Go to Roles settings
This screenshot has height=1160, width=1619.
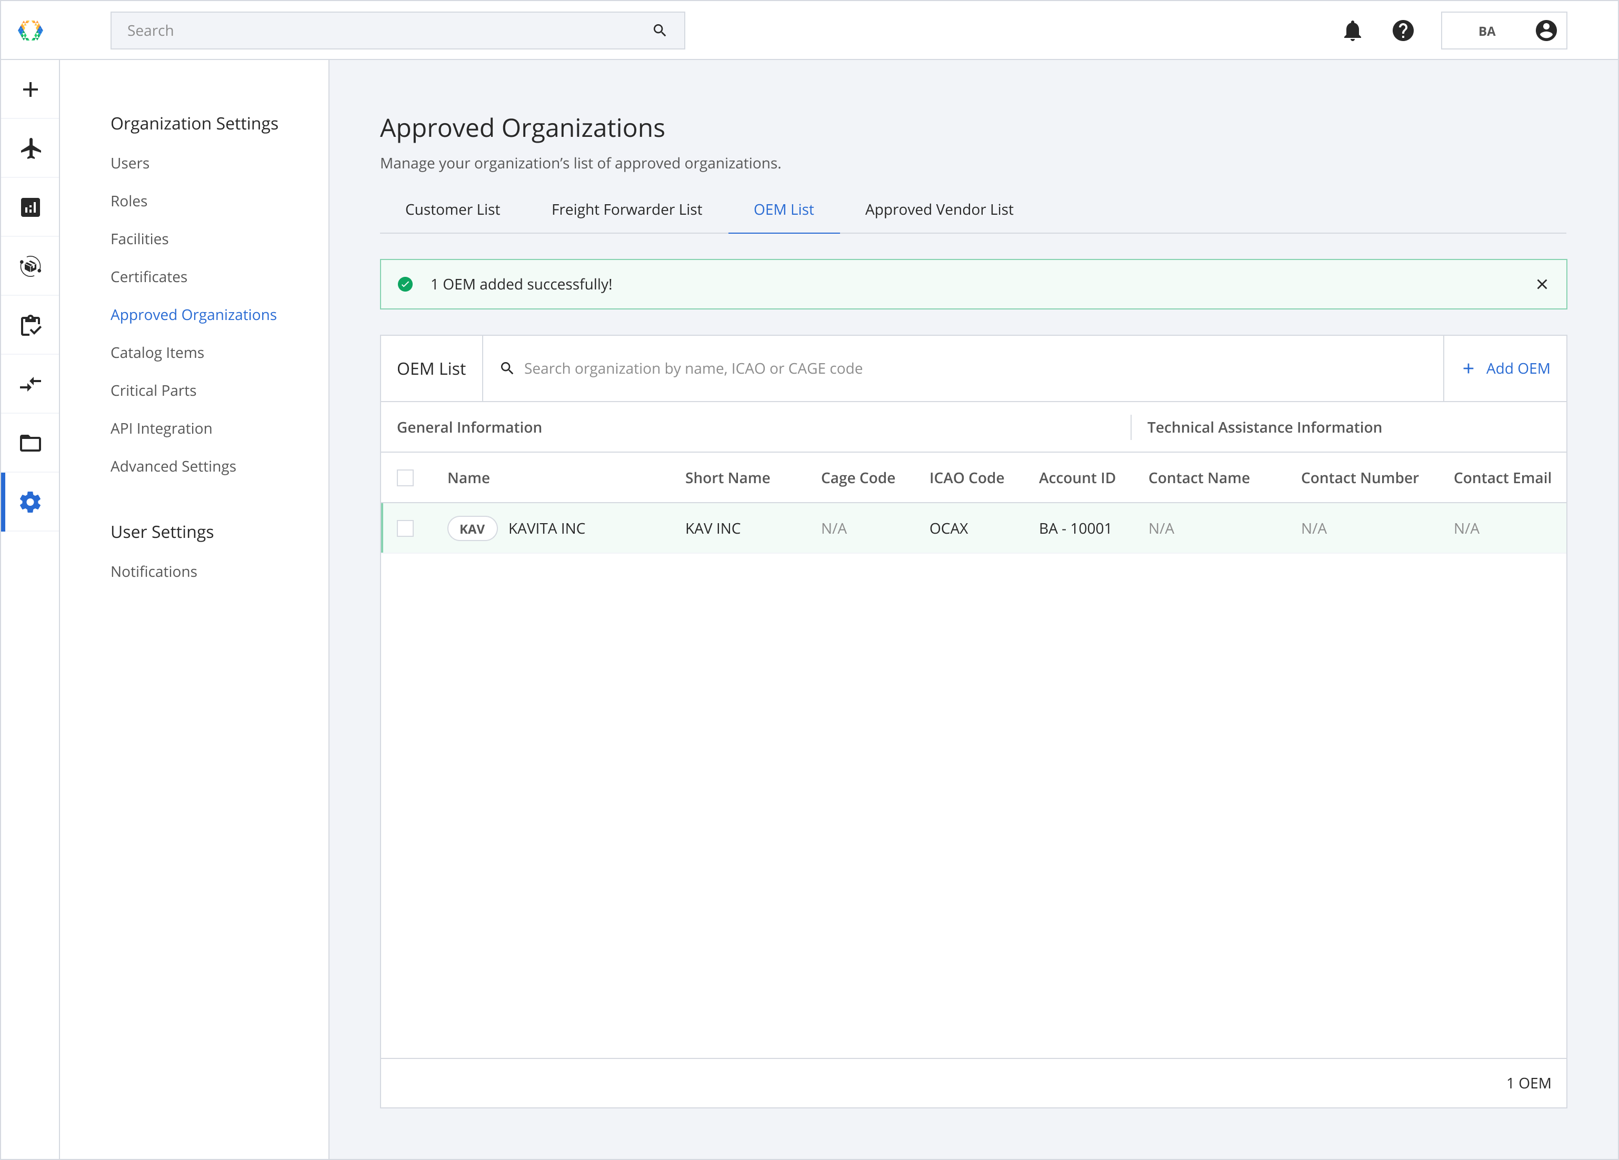[129, 201]
